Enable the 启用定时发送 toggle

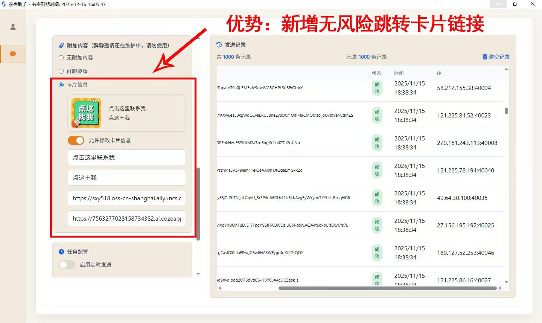point(67,265)
